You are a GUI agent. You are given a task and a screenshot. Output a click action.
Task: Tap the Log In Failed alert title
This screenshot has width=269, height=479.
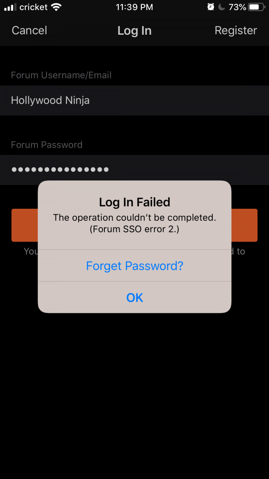[x=134, y=202]
